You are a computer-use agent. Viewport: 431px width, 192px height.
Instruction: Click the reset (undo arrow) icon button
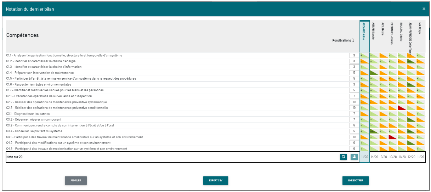[x=343, y=157]
